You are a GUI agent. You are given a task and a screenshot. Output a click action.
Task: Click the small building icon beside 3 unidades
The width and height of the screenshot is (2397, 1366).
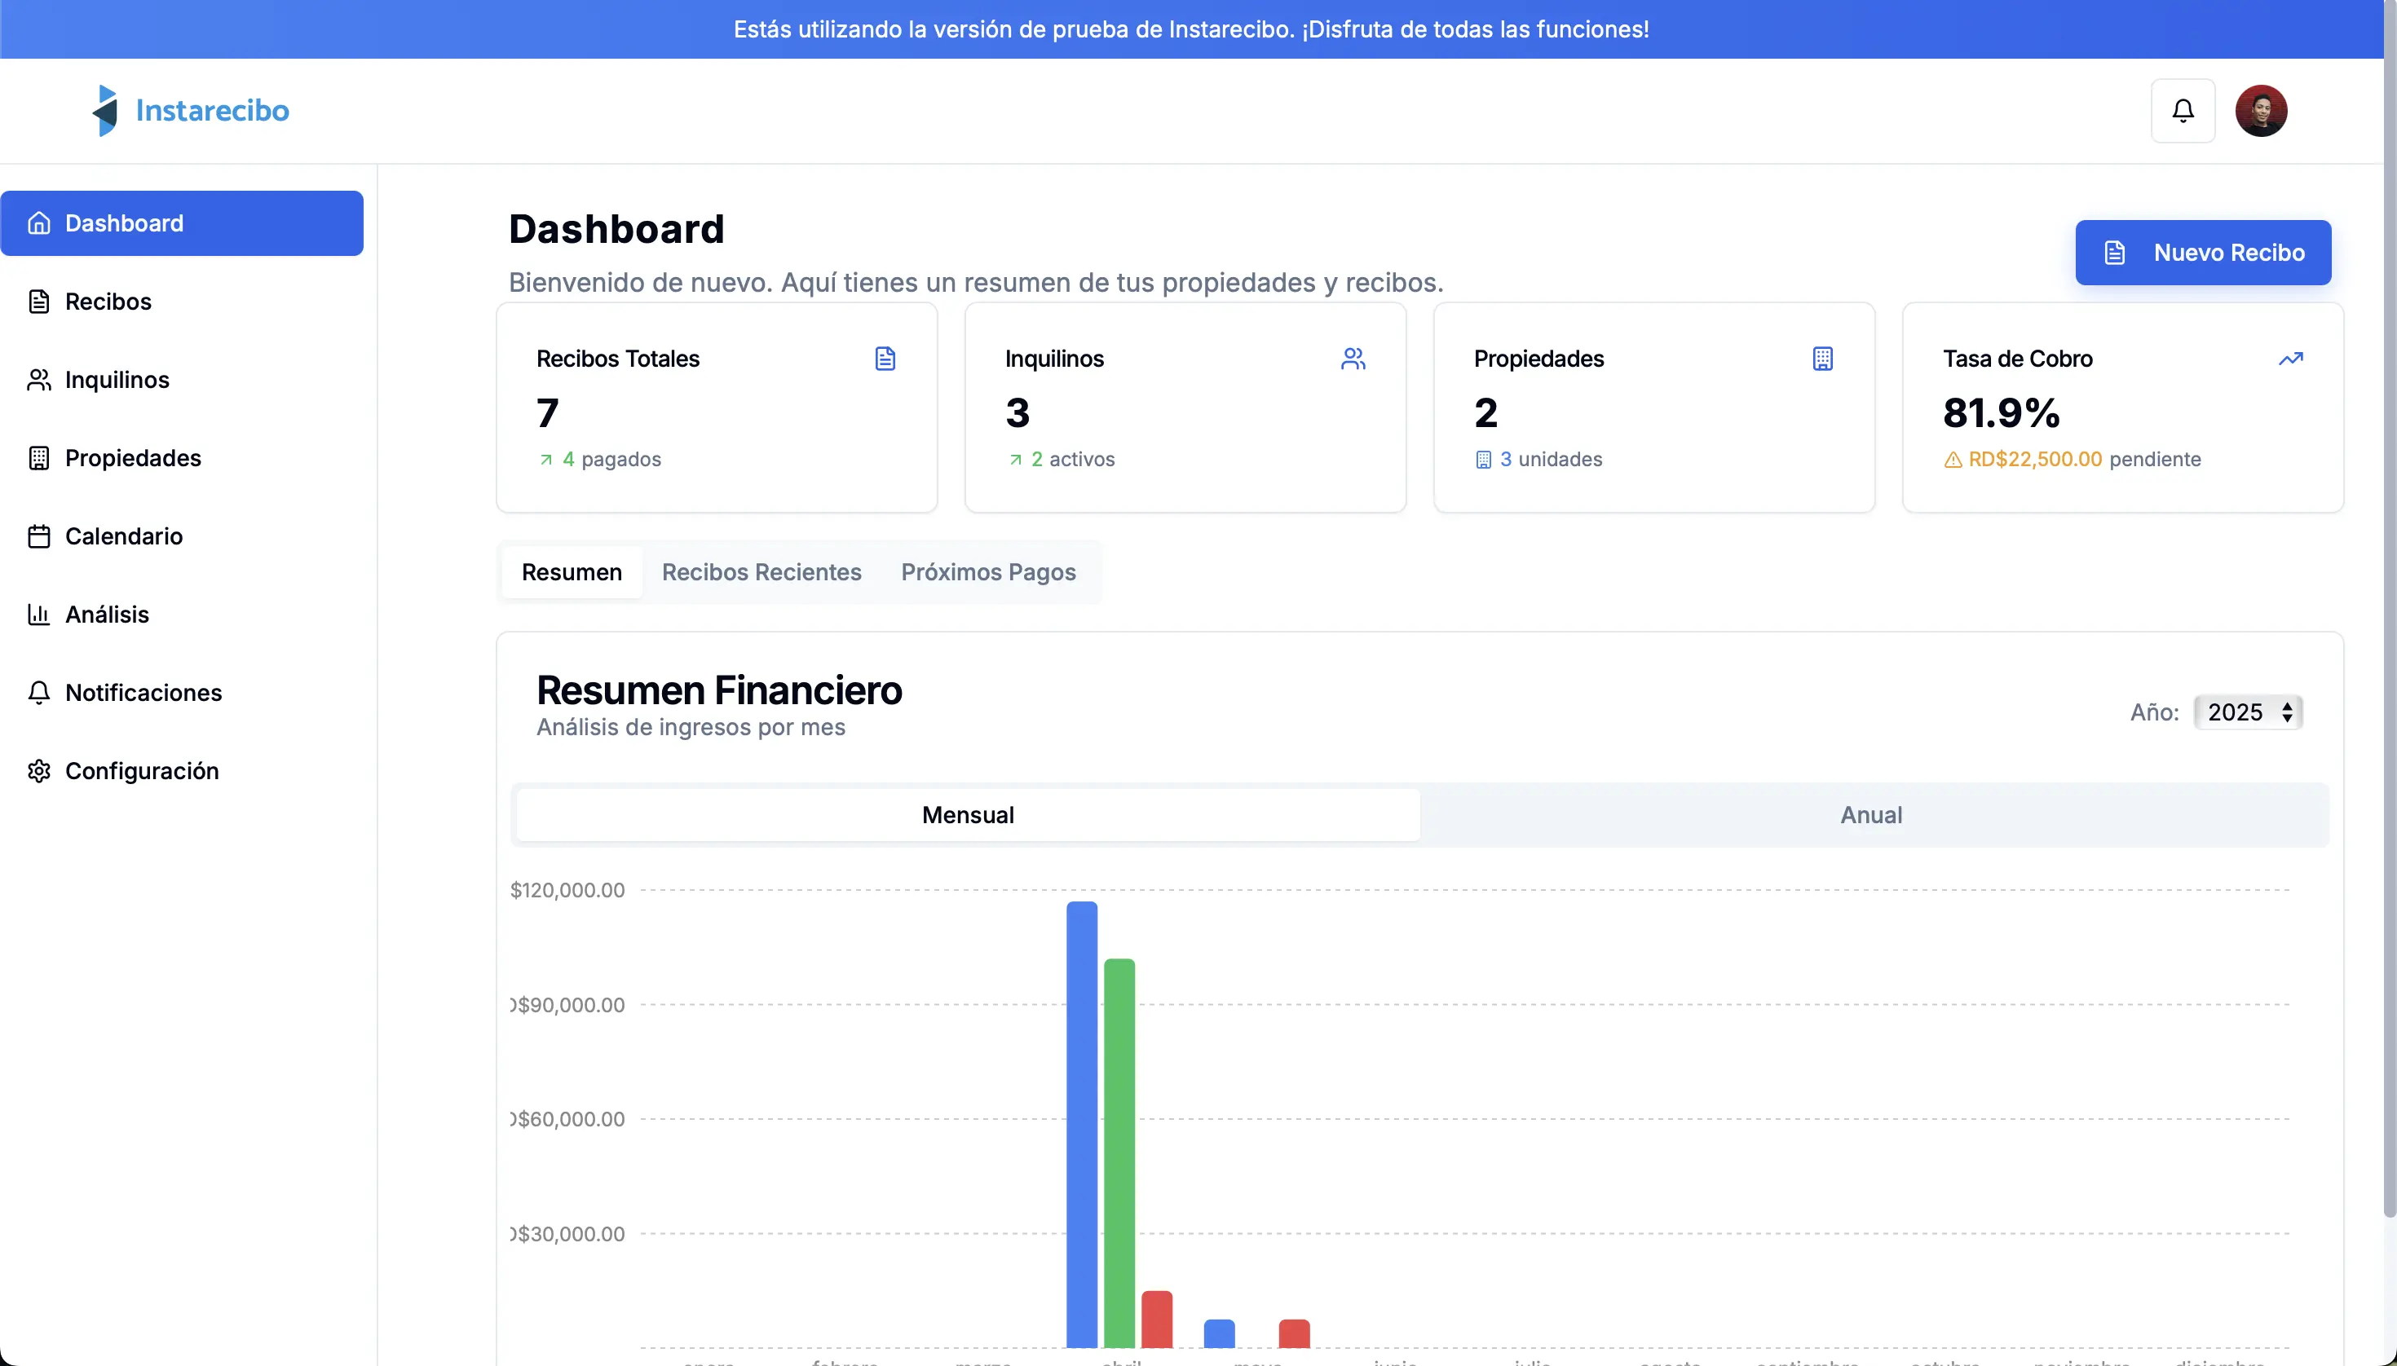1483,460
